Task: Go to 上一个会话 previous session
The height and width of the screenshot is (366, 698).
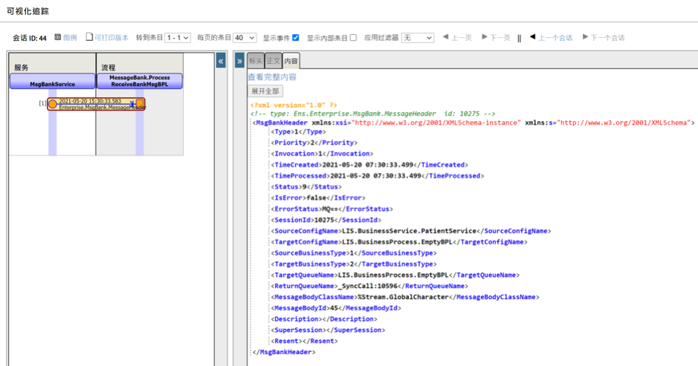Action: [x=551, y=38]
